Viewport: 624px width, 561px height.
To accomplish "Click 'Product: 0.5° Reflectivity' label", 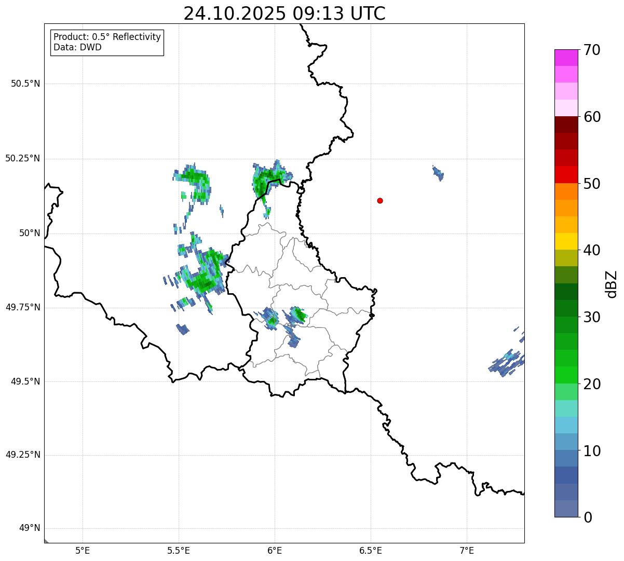I will tap(107, 37).
